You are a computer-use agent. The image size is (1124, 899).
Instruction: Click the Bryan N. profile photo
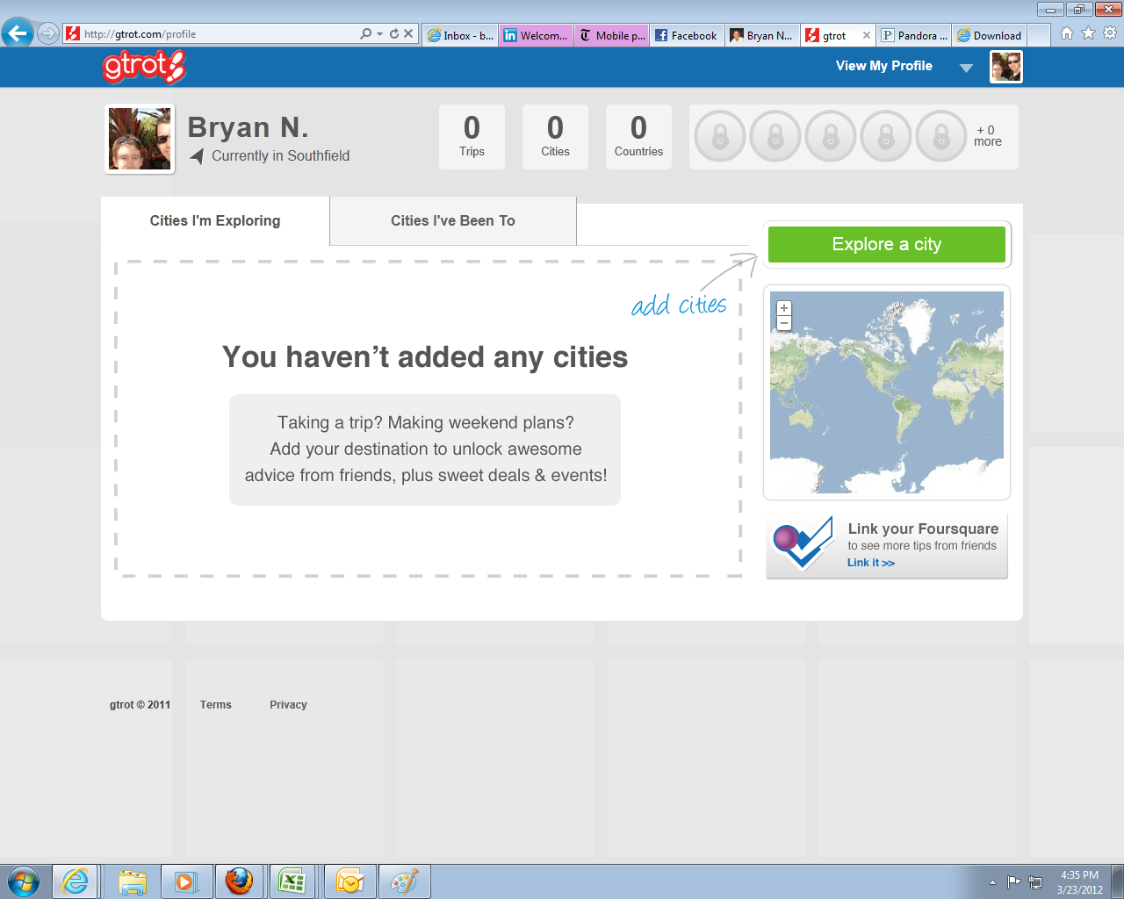[140, 139]
